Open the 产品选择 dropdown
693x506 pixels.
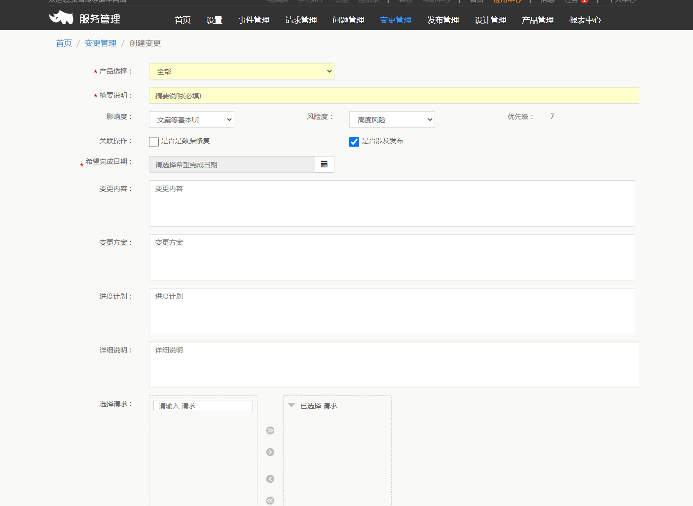pyautogui.click(x=242, y=71)
